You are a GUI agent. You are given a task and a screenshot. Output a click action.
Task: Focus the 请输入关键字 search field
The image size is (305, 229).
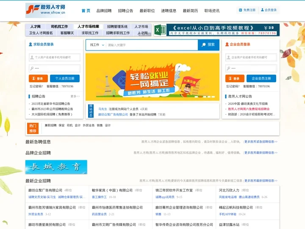[152, 45]
